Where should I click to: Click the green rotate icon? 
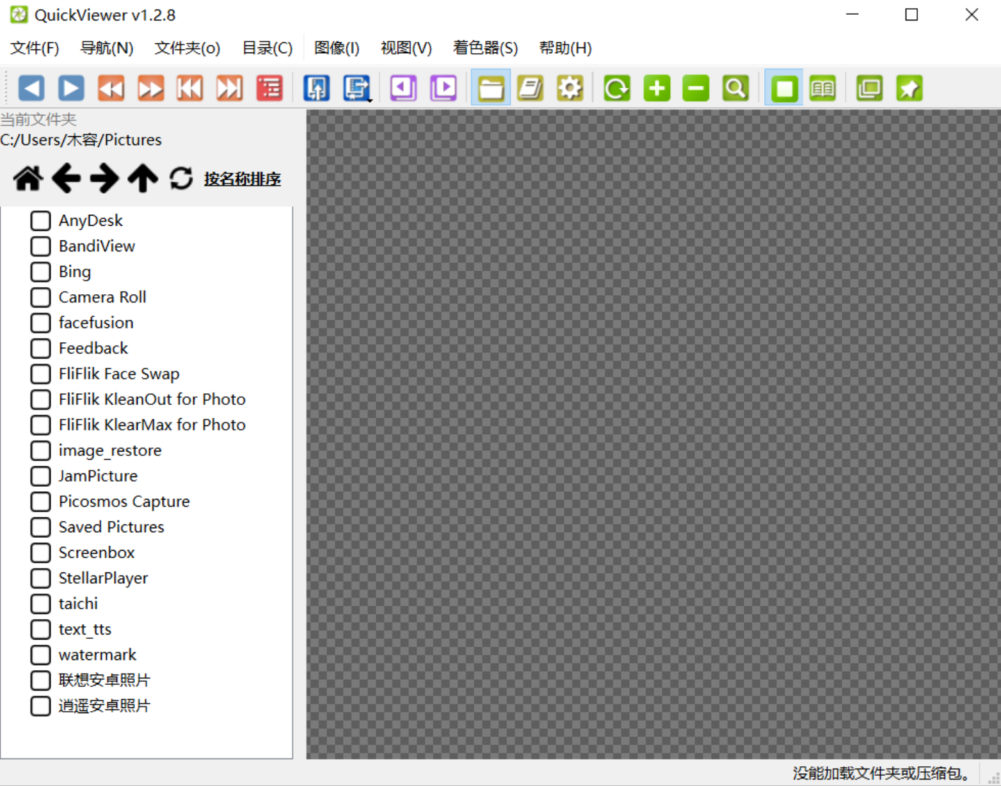pyautogui.click(x=617, y=88)
